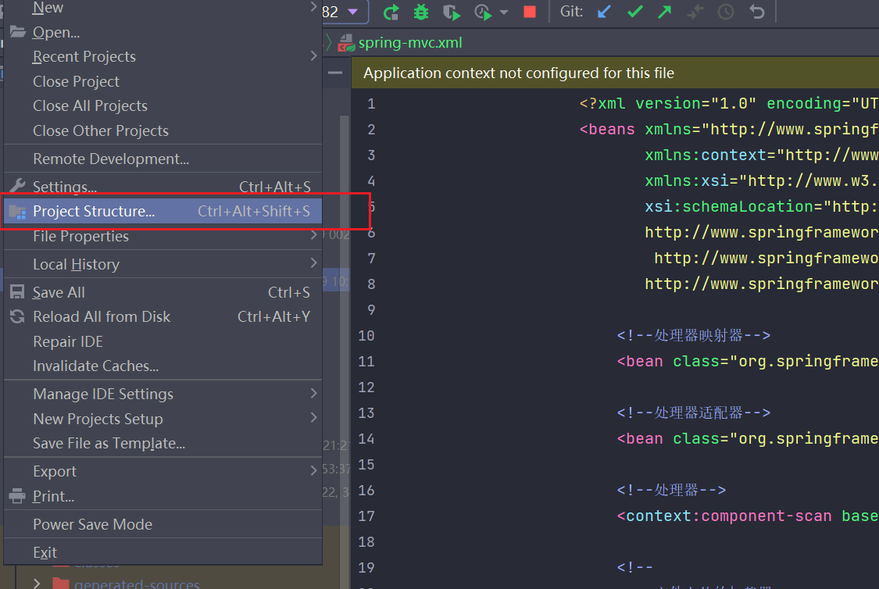Toggle Power Save Mode
The height and width of the screenshot is (589, 879).
[163, 524]
